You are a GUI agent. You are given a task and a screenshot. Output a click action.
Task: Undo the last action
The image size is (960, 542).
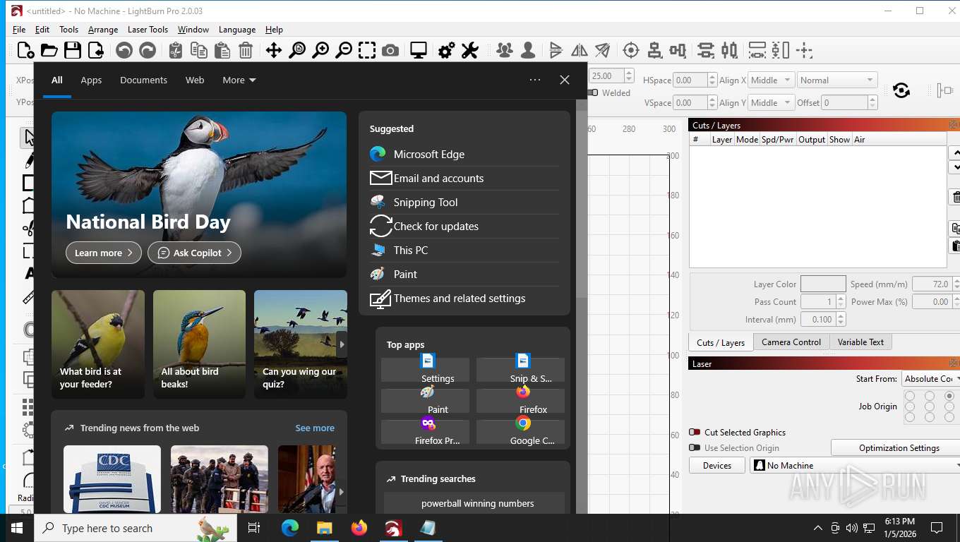click(x=124, y=50)
